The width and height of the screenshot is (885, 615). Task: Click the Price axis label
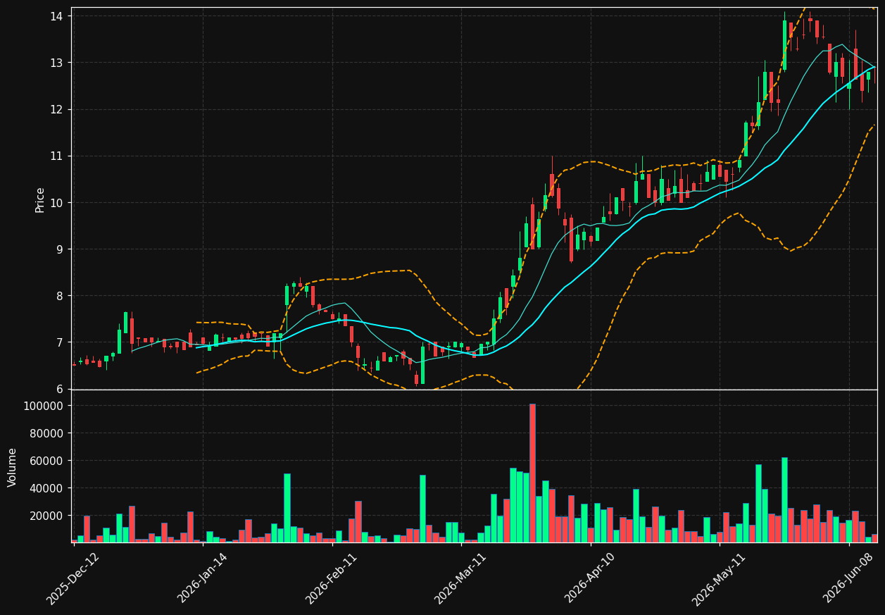(x=40, y=200)
